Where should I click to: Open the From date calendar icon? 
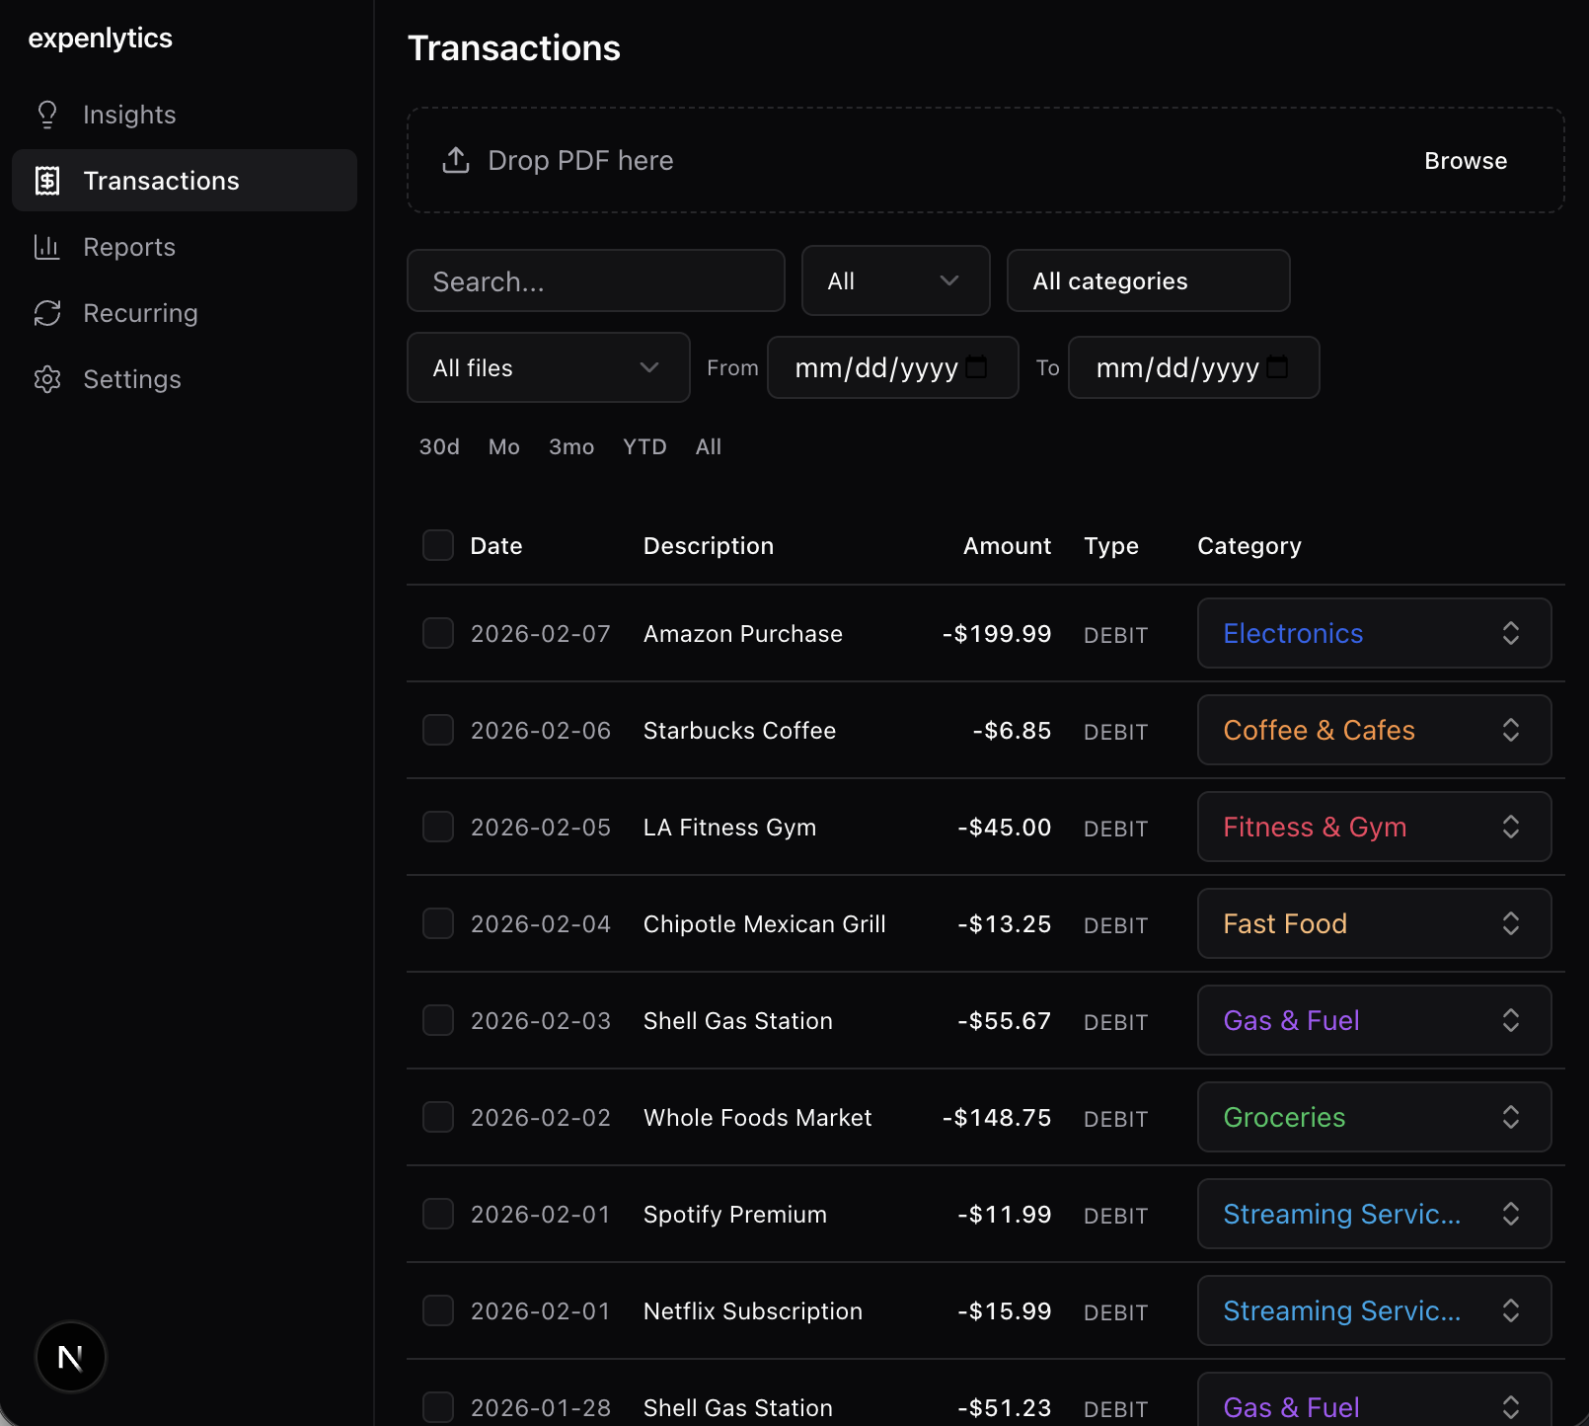pyautogui.click(x=977, y=366)
